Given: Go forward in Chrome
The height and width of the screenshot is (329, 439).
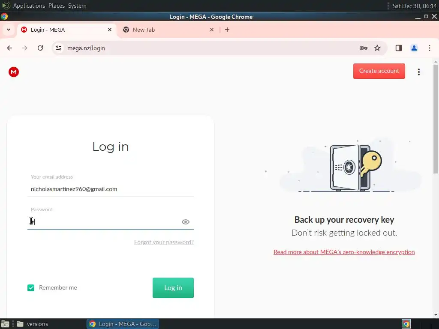Looking at the screenshot, I should pos(25,48).
